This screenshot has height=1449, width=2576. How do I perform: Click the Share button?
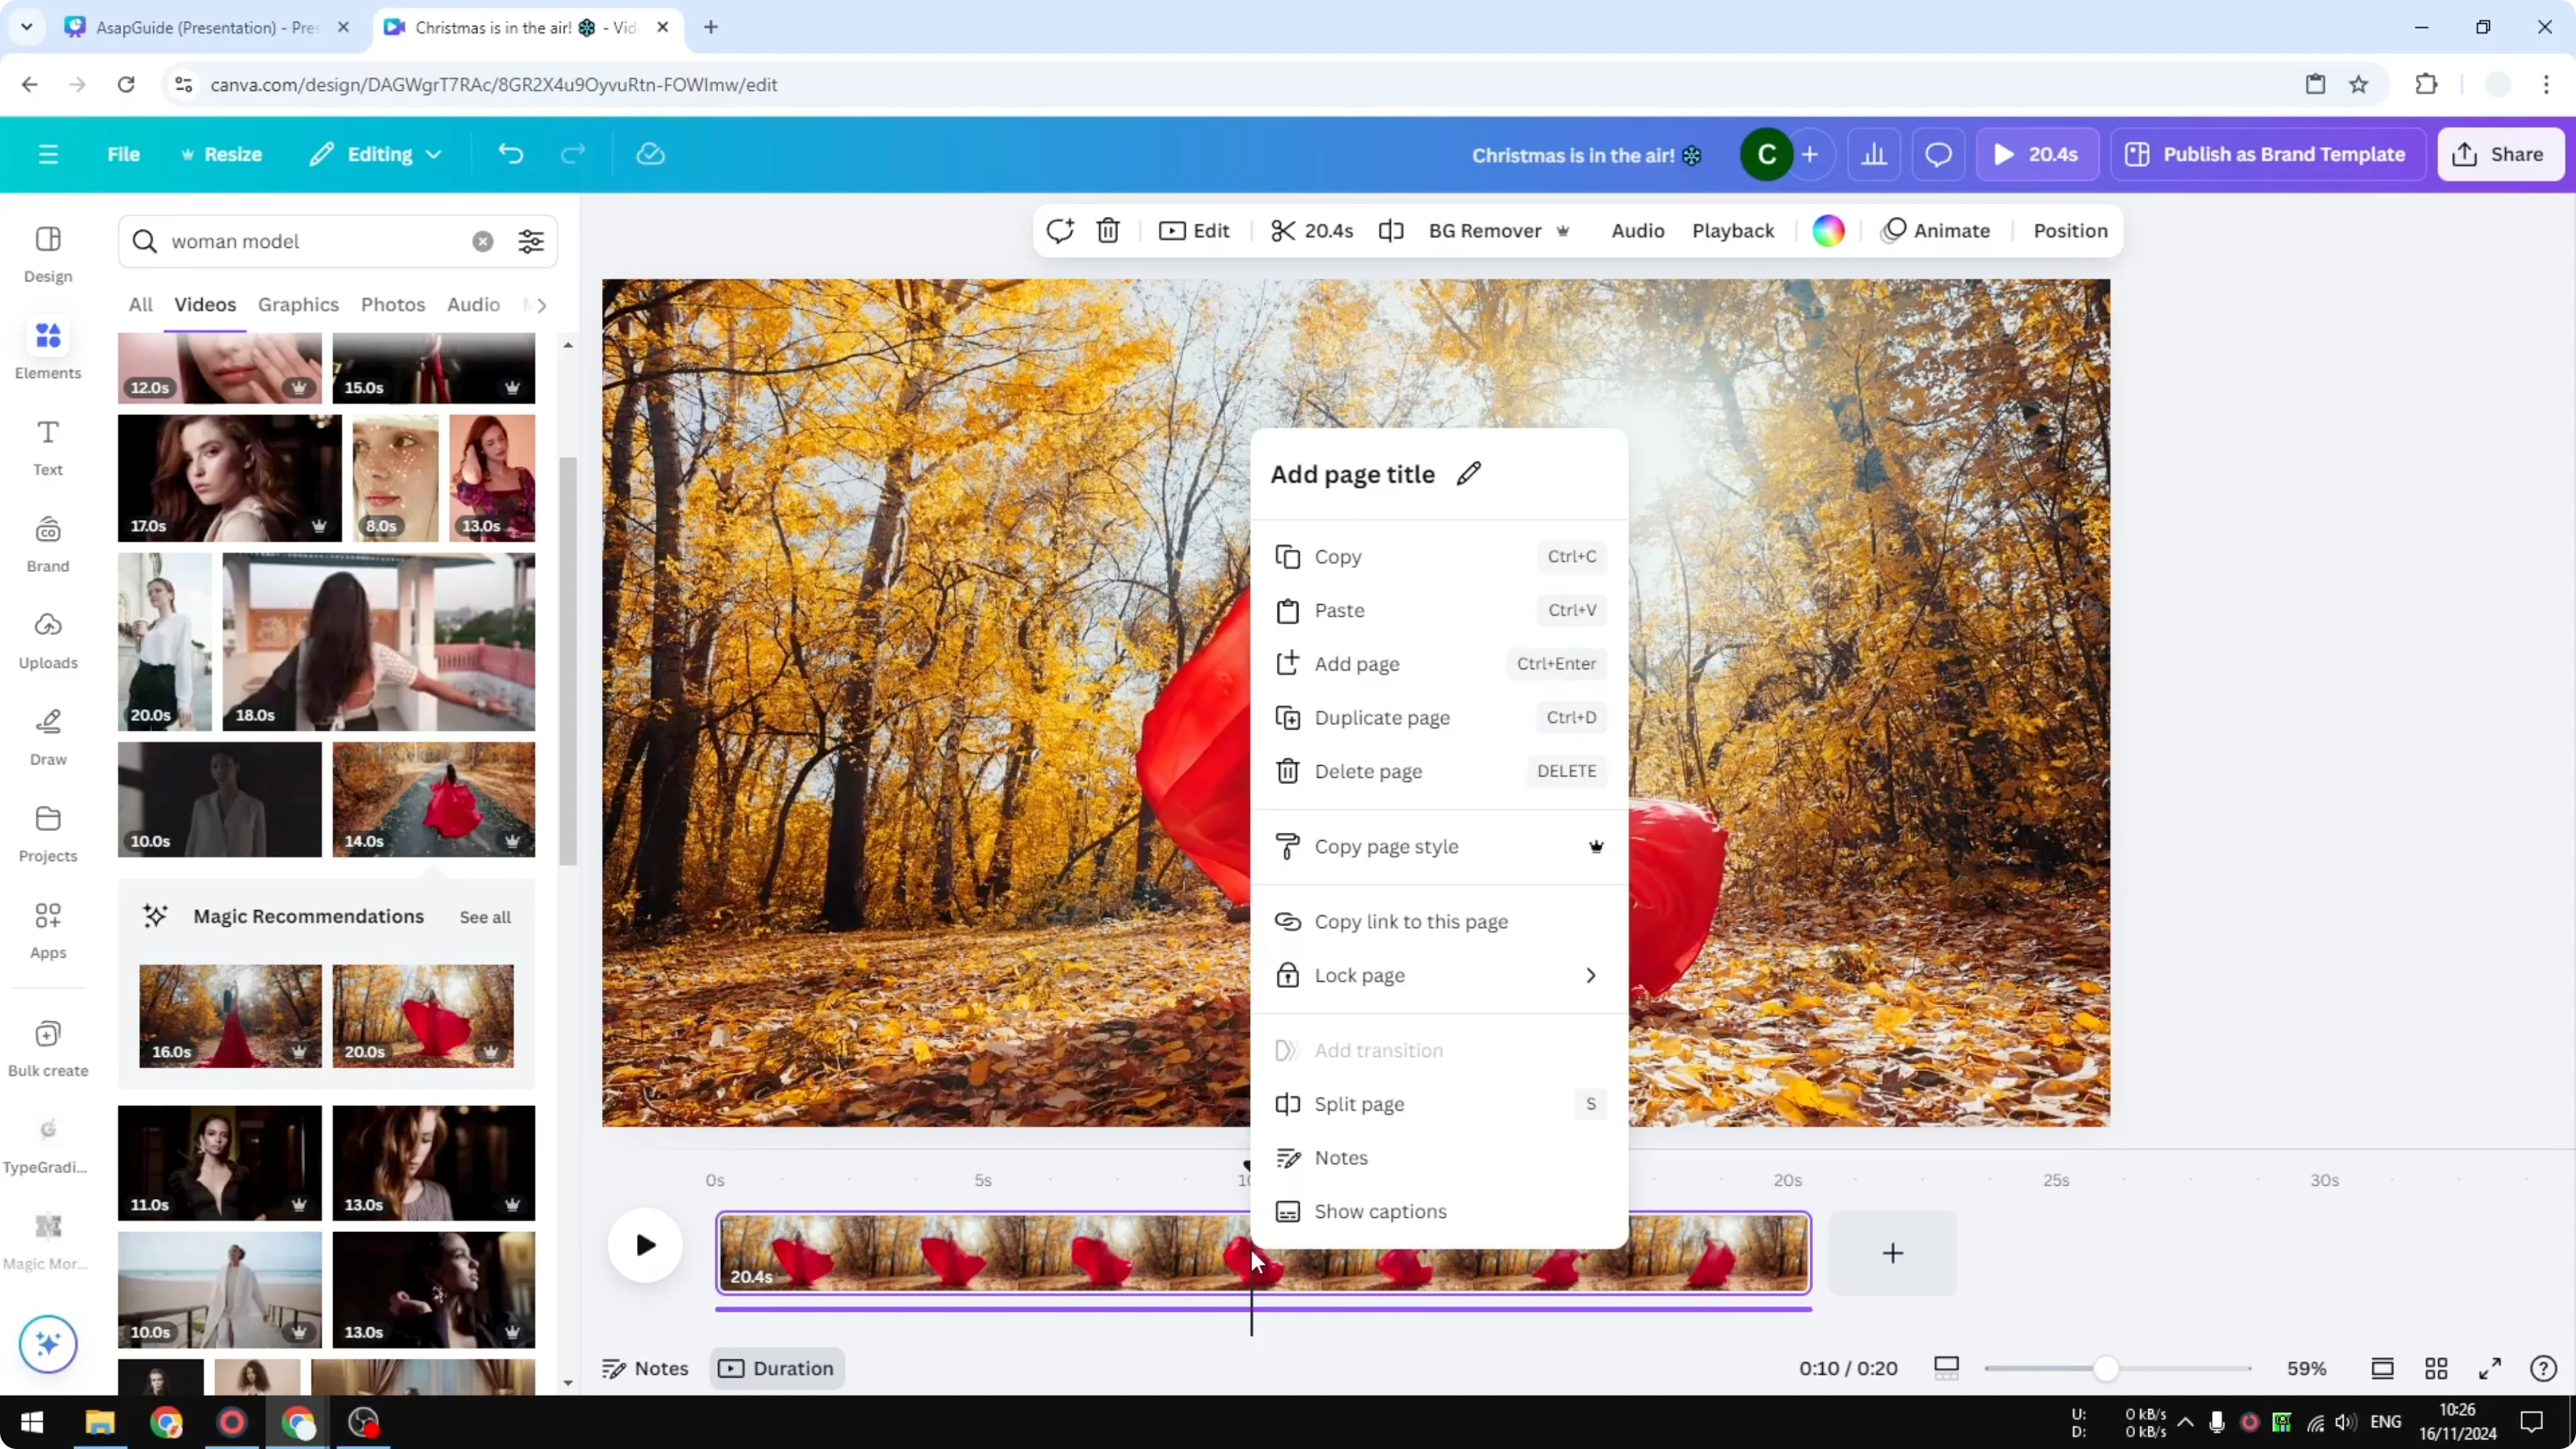tap(2500, 154)
